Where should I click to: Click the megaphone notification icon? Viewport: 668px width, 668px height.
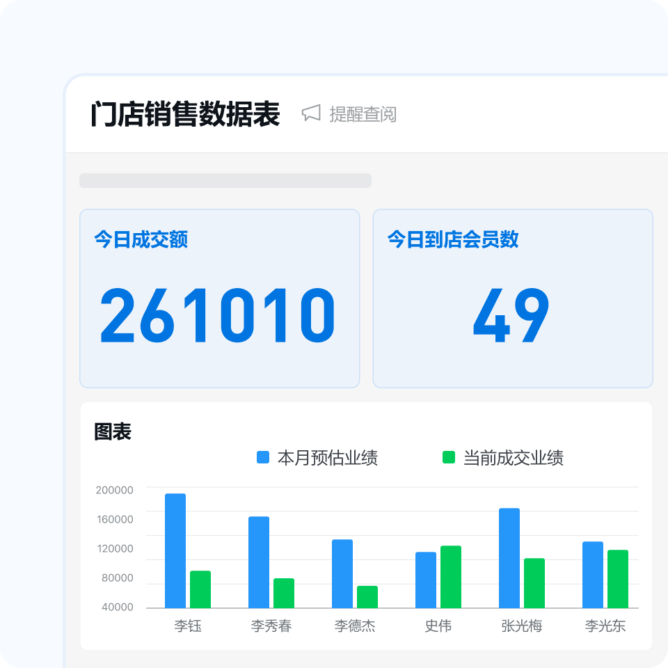(x=311, y=113)
